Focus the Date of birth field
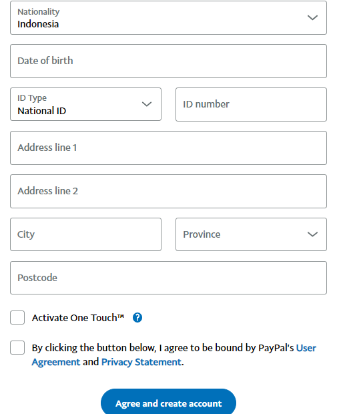Screen dimensions: 339x414 pos(168,61)
